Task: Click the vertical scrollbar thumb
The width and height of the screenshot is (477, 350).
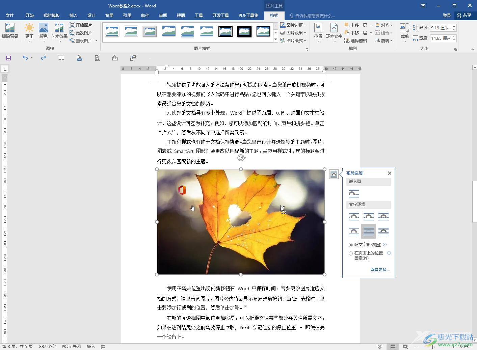Action: point(474,202)
